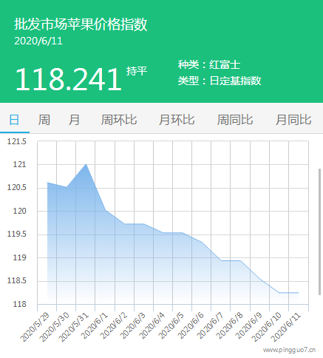Switch to the 月 monthly tab

(x=74, y=120)
